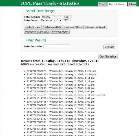
Task: Select entry 21977002182842 at 4:37 pm
Action: point(61,126)
